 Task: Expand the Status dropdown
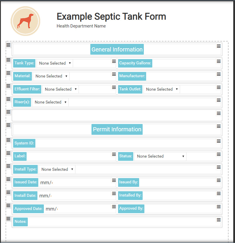(160, 156)
